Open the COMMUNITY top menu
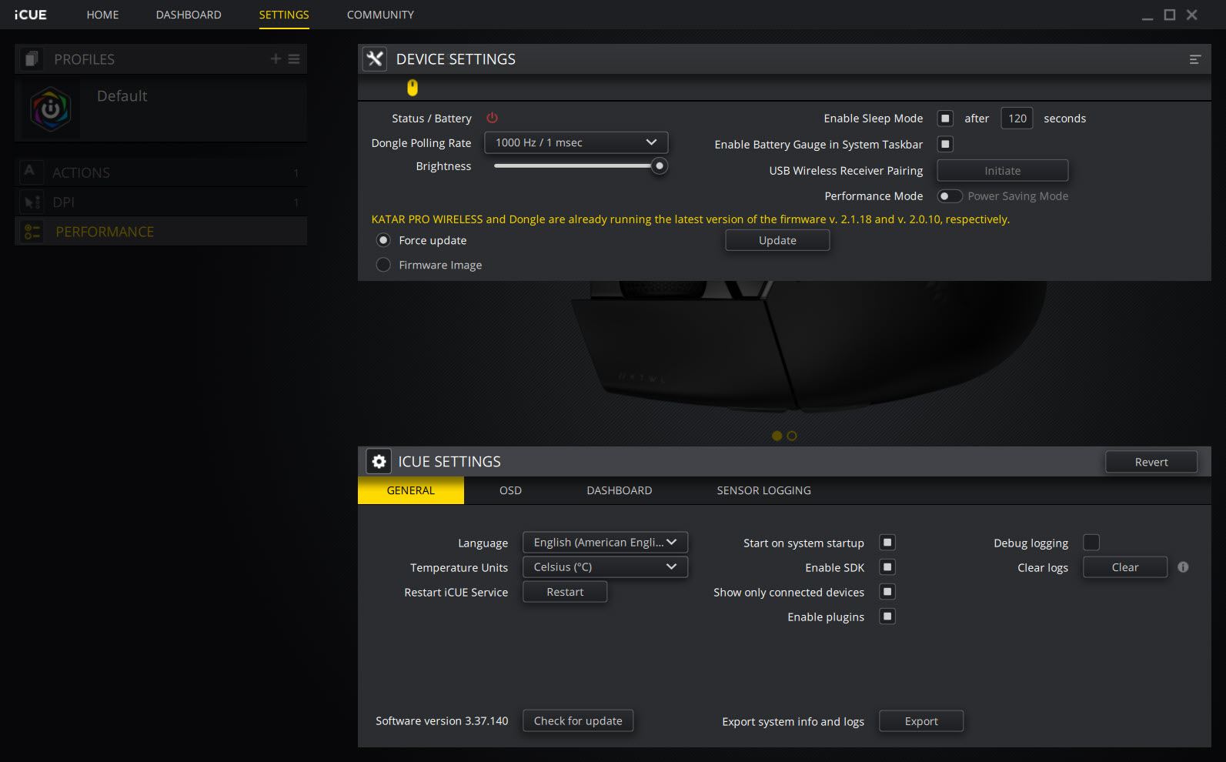The height and width of the screenshot is (762, 1226). 380,15
